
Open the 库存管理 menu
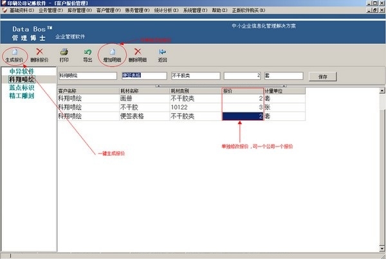click(x=80, y=10)
